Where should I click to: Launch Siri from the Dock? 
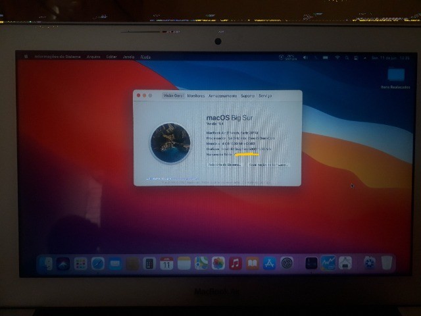pos(63,263)
